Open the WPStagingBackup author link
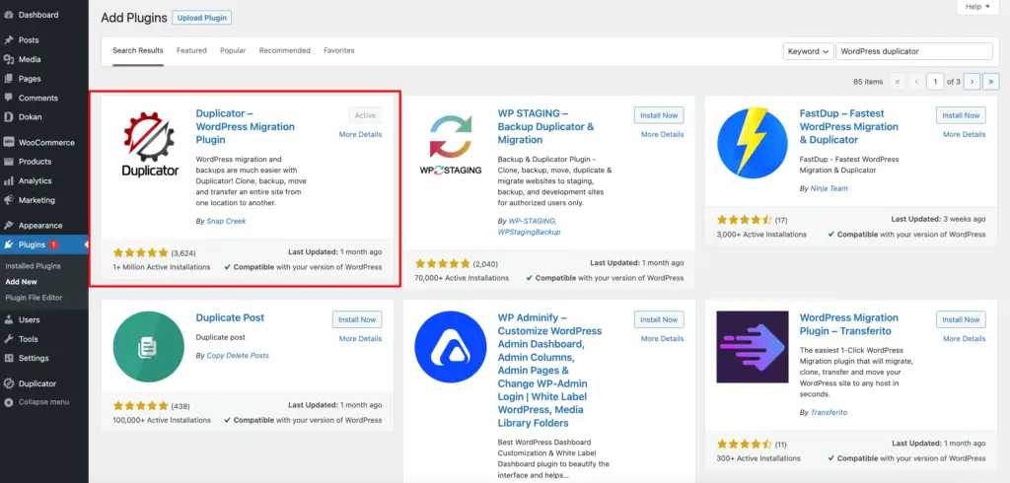This screenshot has height=483, width=1010. coord(529,232)
